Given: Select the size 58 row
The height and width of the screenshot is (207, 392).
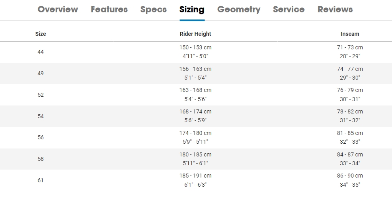Looking at the screenshot, I should 41,159.
